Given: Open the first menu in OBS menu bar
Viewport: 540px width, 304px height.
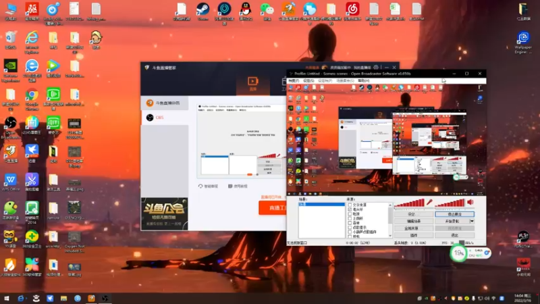Looking at the screenshot, I should tap(294, 80).
